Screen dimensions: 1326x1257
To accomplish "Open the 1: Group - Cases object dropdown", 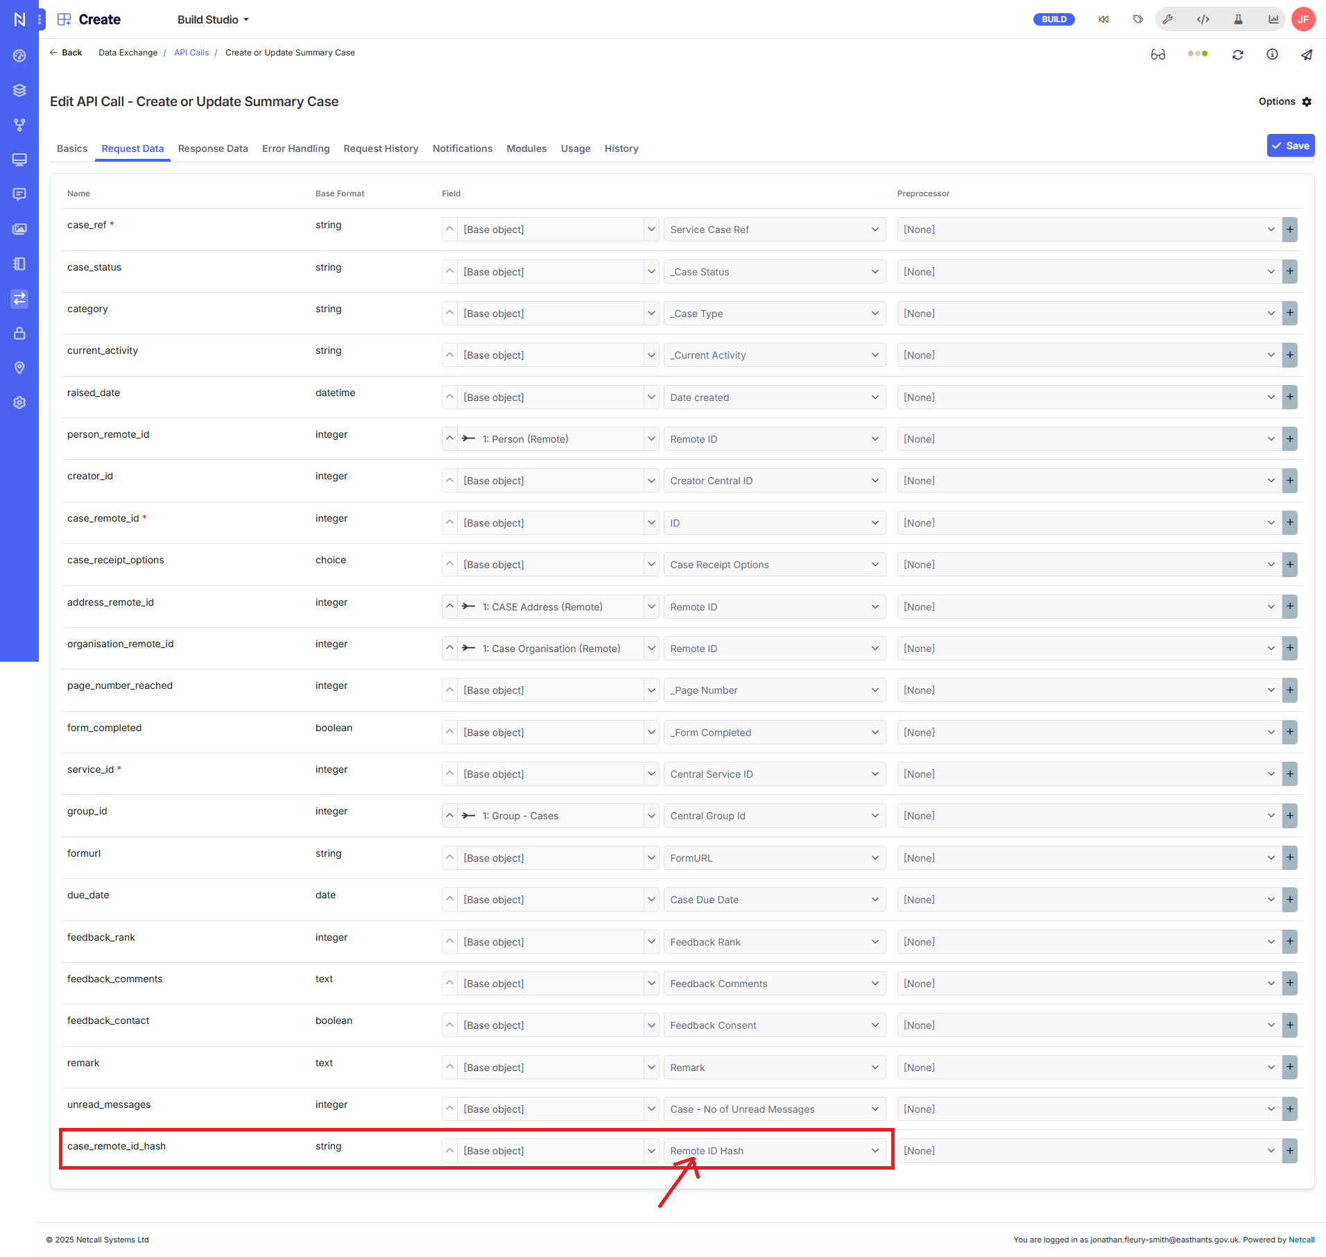I will 558,816.
